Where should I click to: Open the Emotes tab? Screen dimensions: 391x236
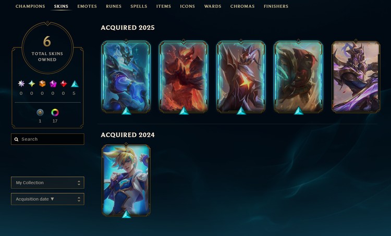(x=87, y=6)
